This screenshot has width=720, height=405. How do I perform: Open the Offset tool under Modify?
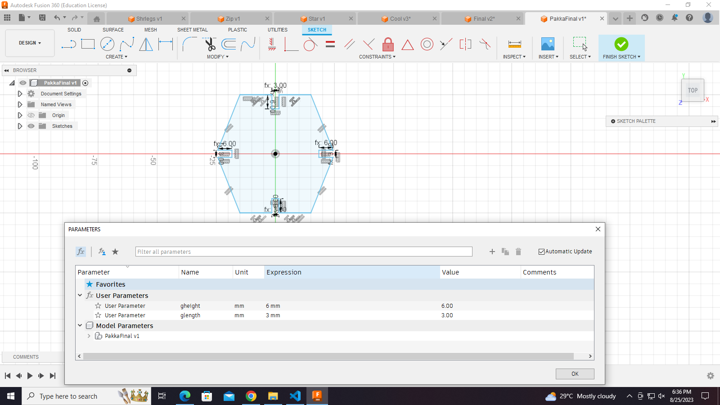(x=229, y=44)
